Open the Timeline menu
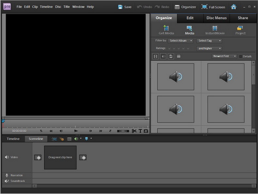This screenshot has width=258, height=194. [46, 7]
